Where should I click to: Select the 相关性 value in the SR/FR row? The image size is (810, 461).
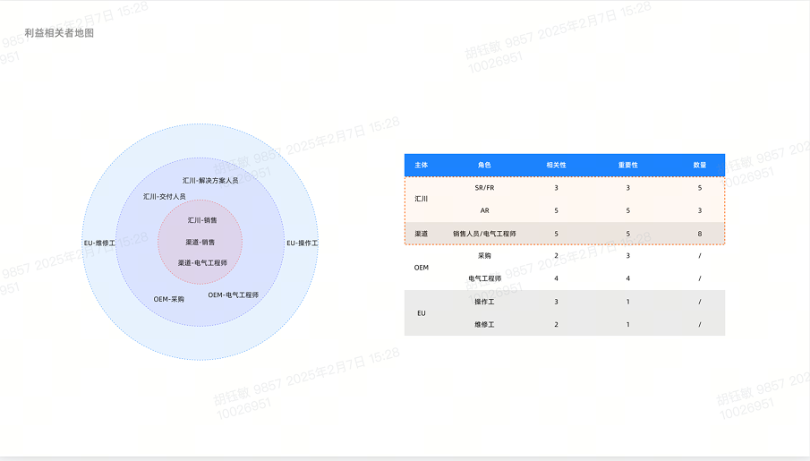[556, 188]
